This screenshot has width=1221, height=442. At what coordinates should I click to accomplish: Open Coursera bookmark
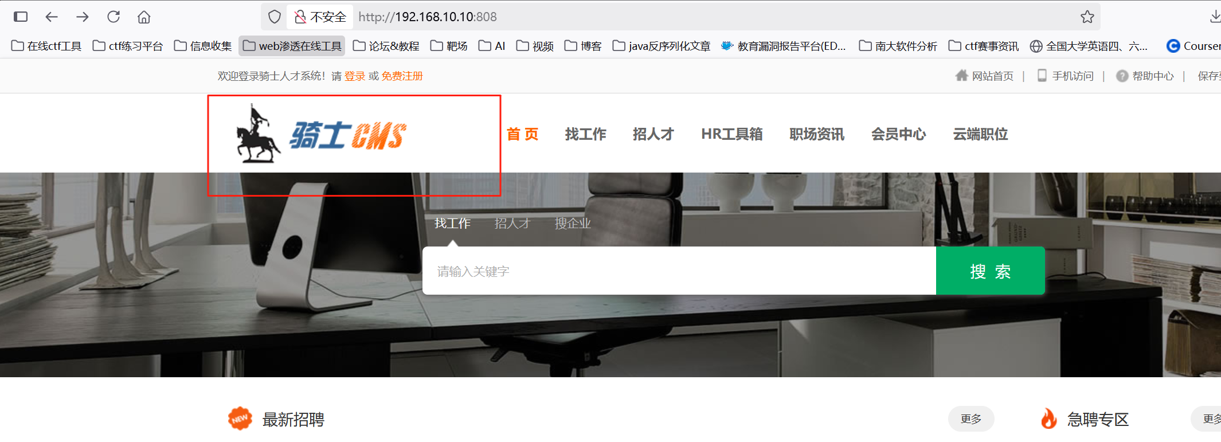point(1194,46)
